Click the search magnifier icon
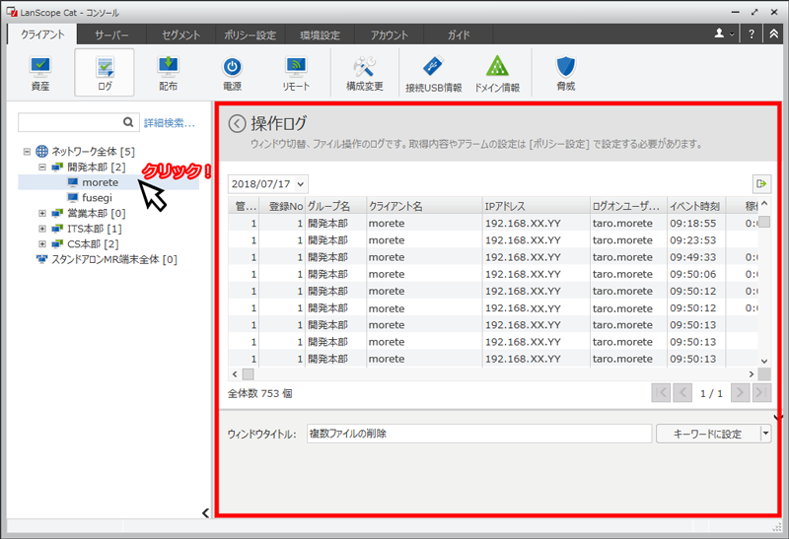The width and height of the screenshot is (789, 539). pos(128,122)
